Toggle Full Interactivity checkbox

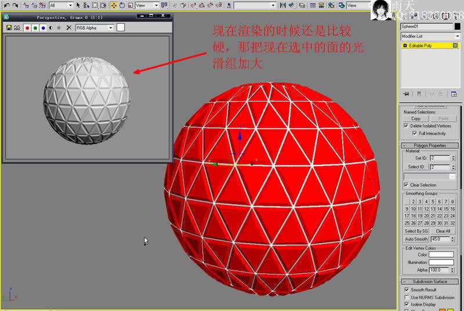[x=414, y=133]
